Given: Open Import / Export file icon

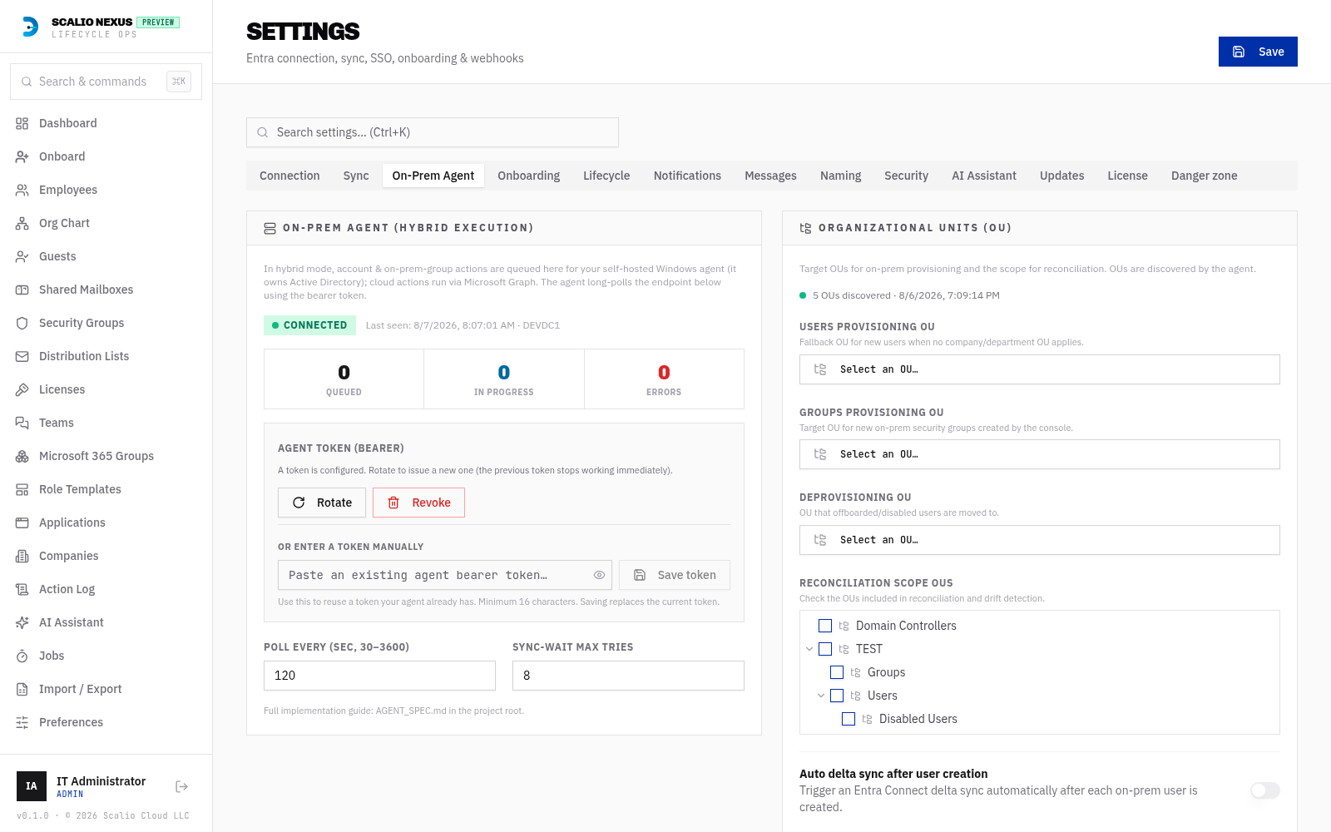Looking at the screenshot, I should (22, 689).
